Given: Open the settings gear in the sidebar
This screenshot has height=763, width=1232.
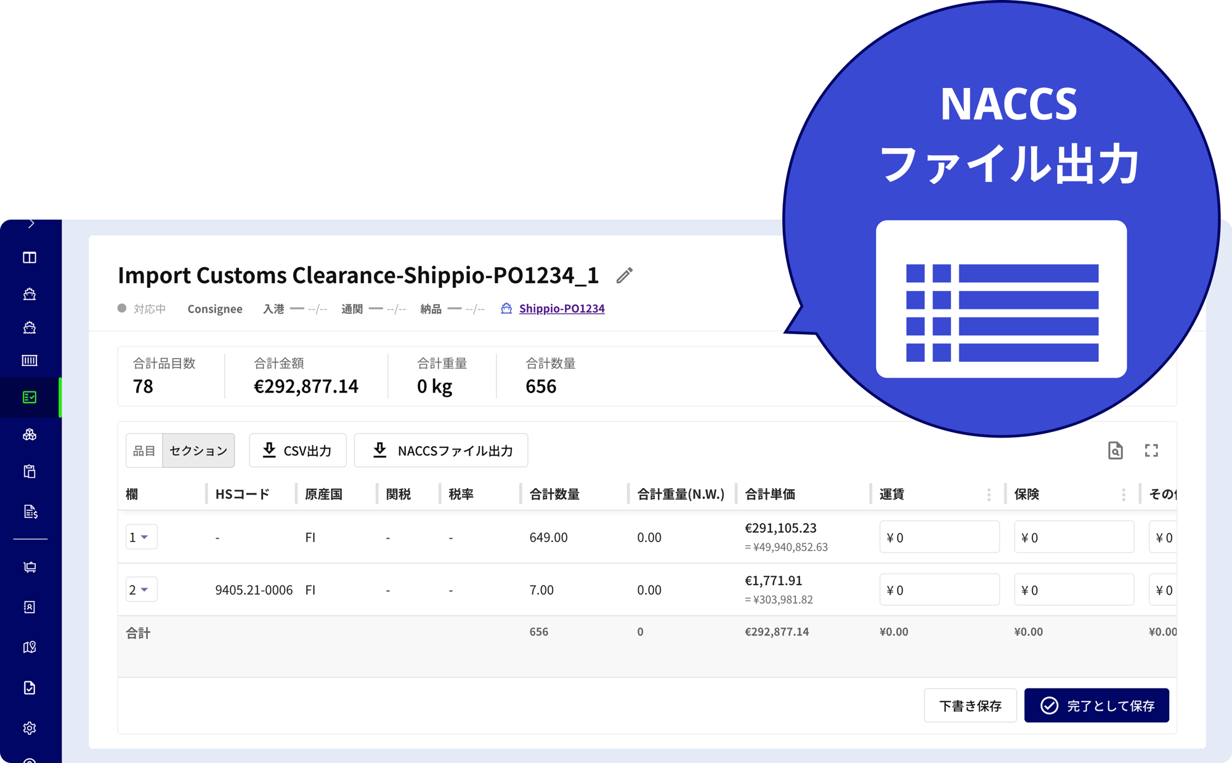Looking at the screenshot, I should 30,727.
